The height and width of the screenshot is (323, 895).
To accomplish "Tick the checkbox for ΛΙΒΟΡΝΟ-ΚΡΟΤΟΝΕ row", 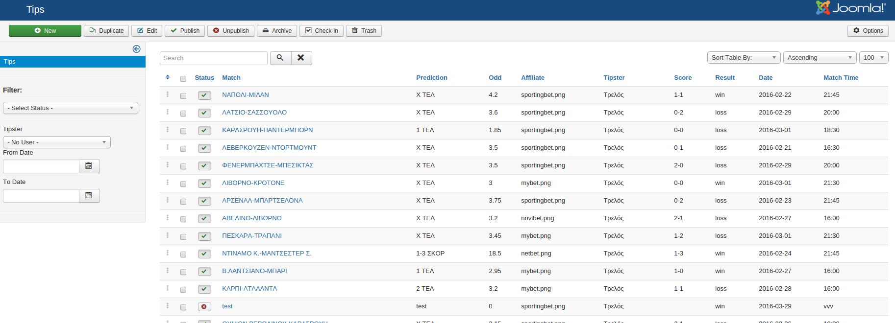I will (x=183, y=184).
